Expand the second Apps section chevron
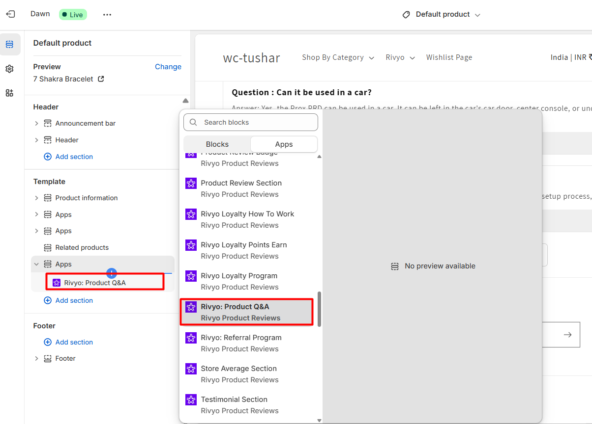Image resolution: width=592 pixels, height=424 pixels. tap(36, 231)
